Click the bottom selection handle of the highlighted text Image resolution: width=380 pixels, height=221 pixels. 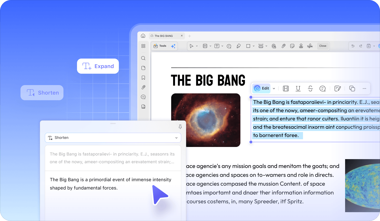point(251,142)
